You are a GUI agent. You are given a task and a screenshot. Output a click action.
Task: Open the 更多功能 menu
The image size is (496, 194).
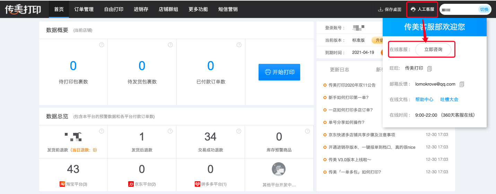click(x=198, y=9)
